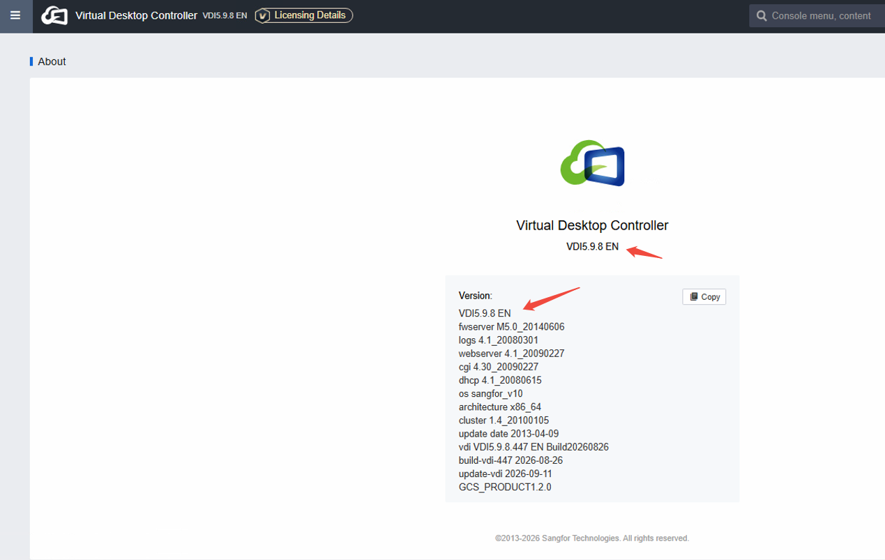This screenshot has width=885, height=560.
Task: Click VDI5.9.8 EN text under product name
Action: click(x=592, y=246)
